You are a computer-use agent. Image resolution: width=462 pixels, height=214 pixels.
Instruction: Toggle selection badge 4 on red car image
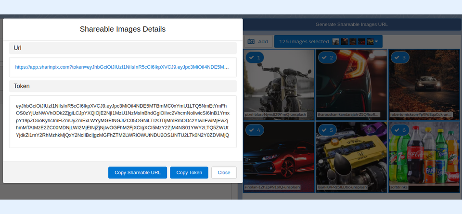254,130
